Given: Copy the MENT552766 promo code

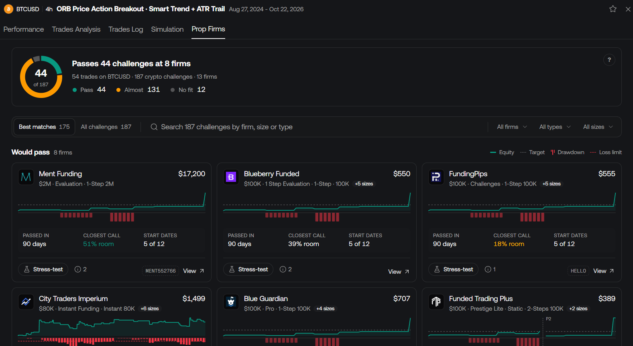Looking at the screenshot, I should coord(161,271).
